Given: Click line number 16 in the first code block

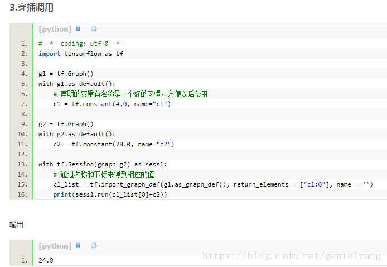Looking at the screenshot, I should coord(22,194).
